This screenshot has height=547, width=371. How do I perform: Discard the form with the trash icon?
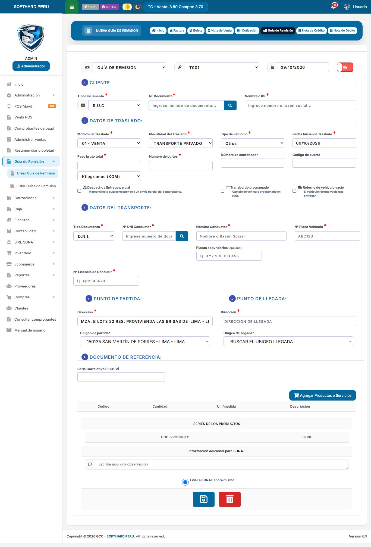[x=230, y=499]
